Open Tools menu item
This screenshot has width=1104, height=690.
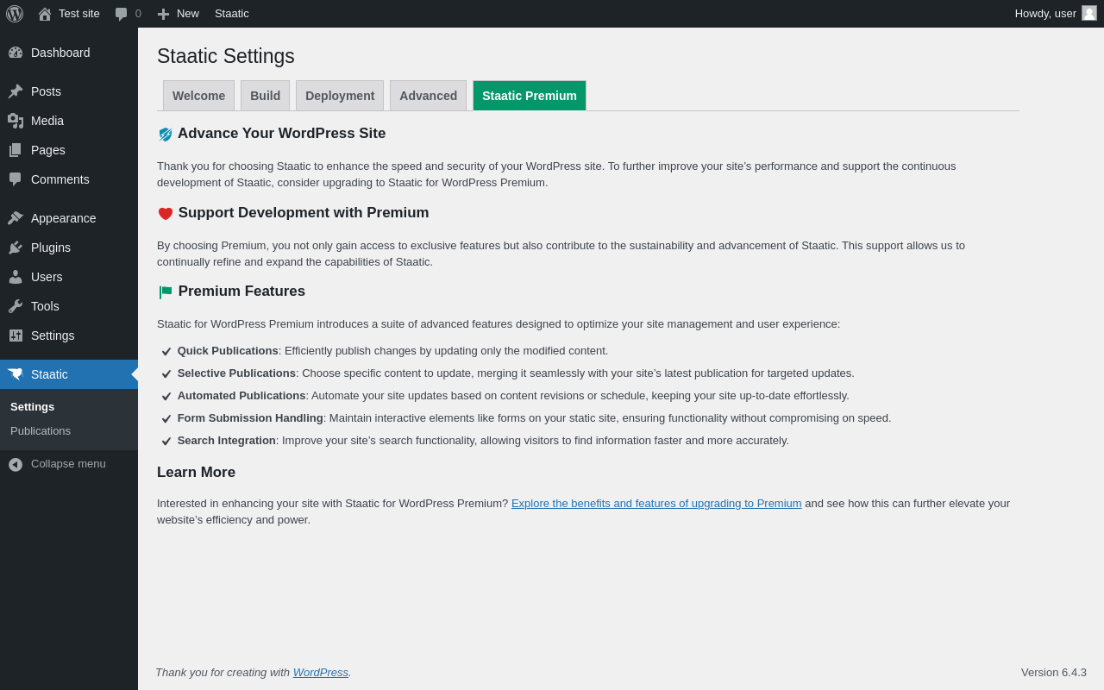(69, 306)
